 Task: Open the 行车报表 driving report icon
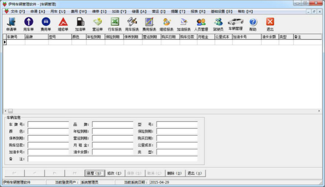115,24
